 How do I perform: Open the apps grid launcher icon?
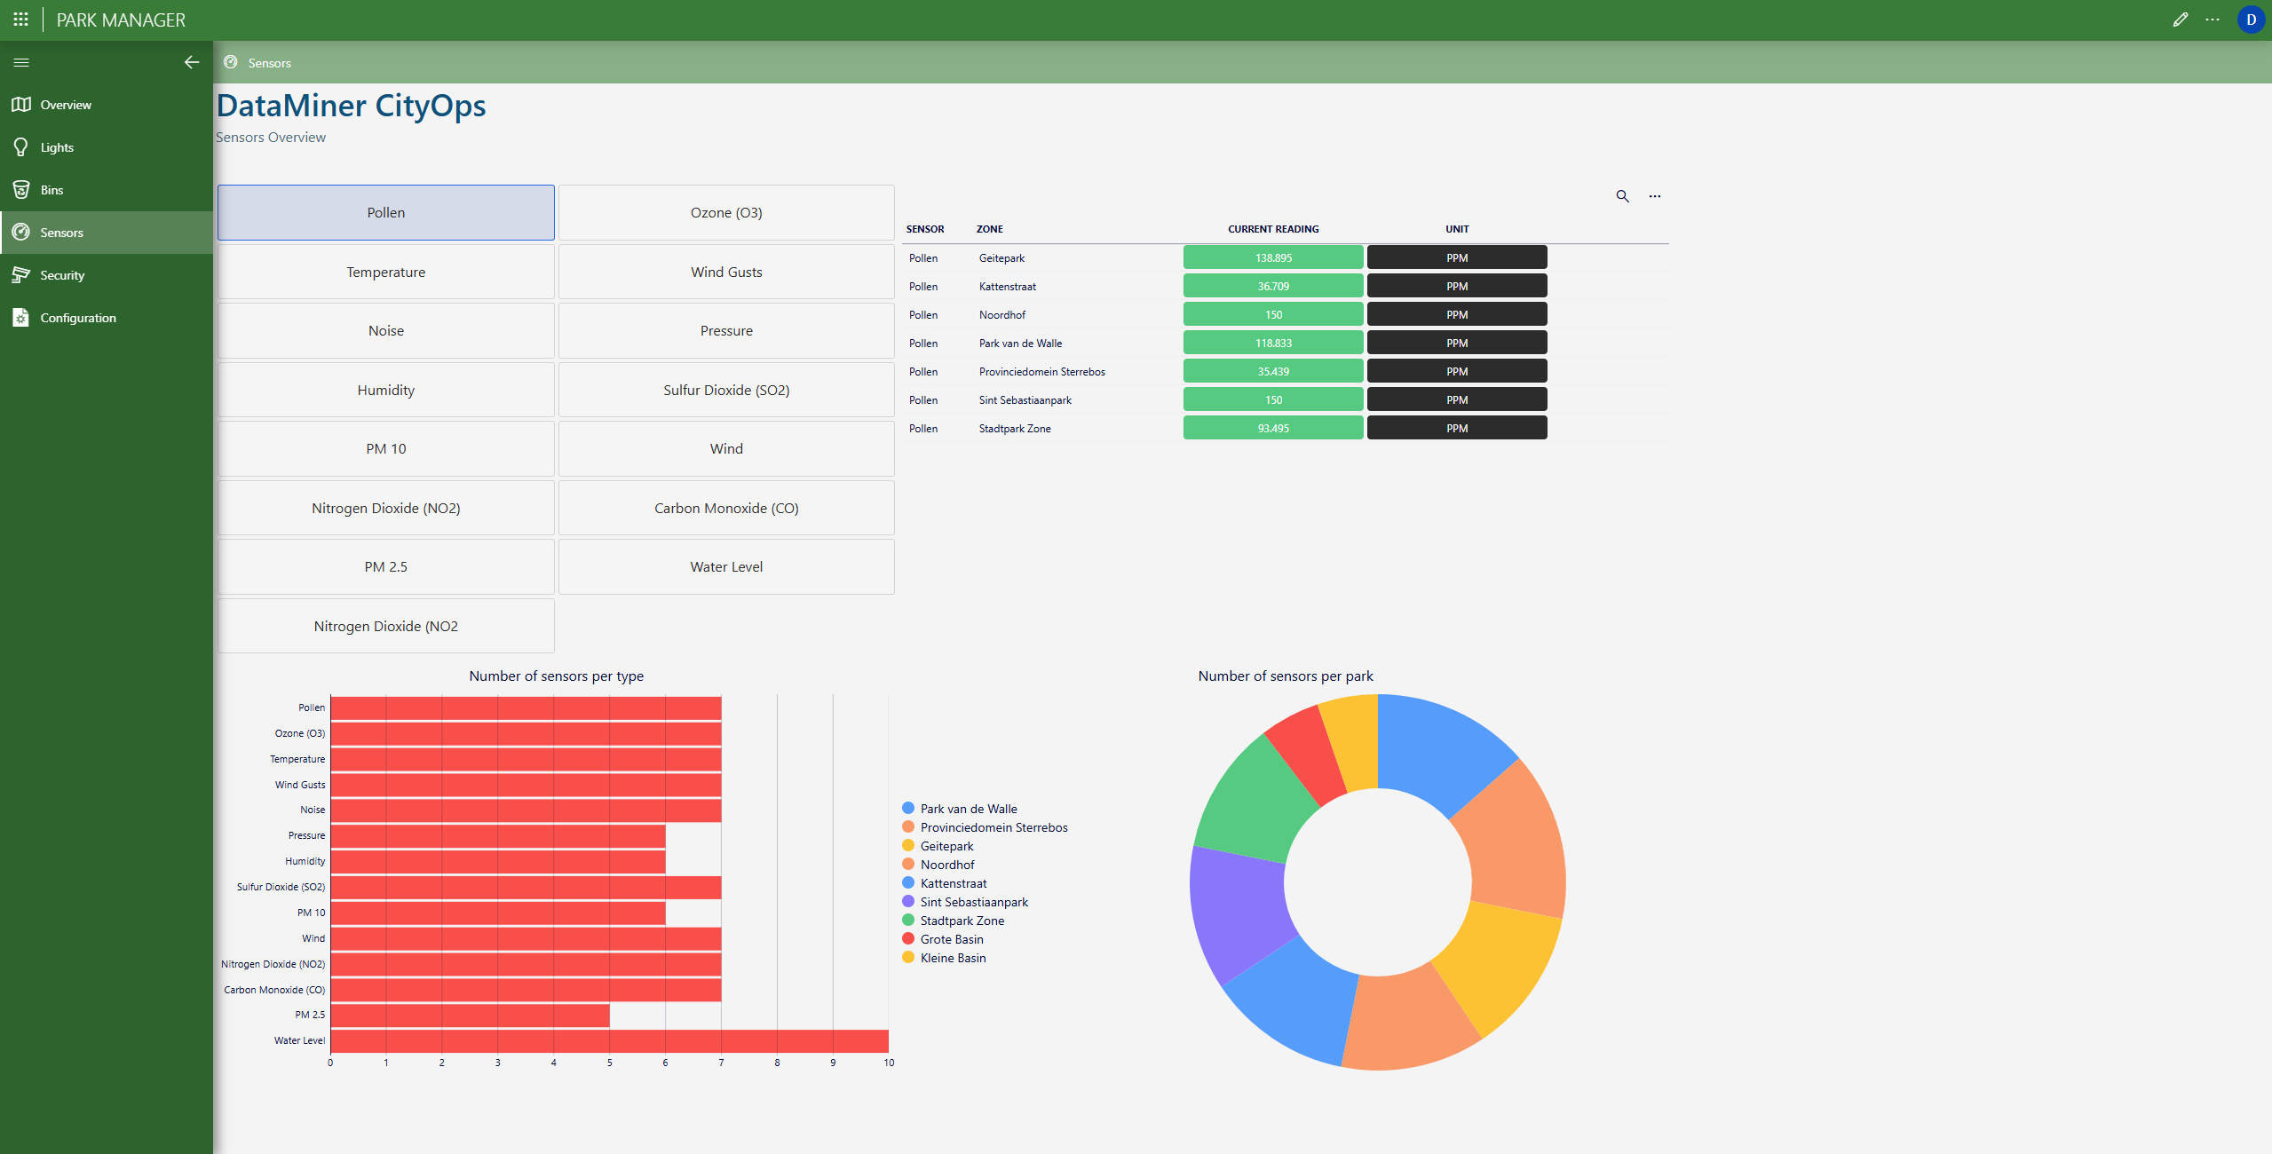(21, 20)
